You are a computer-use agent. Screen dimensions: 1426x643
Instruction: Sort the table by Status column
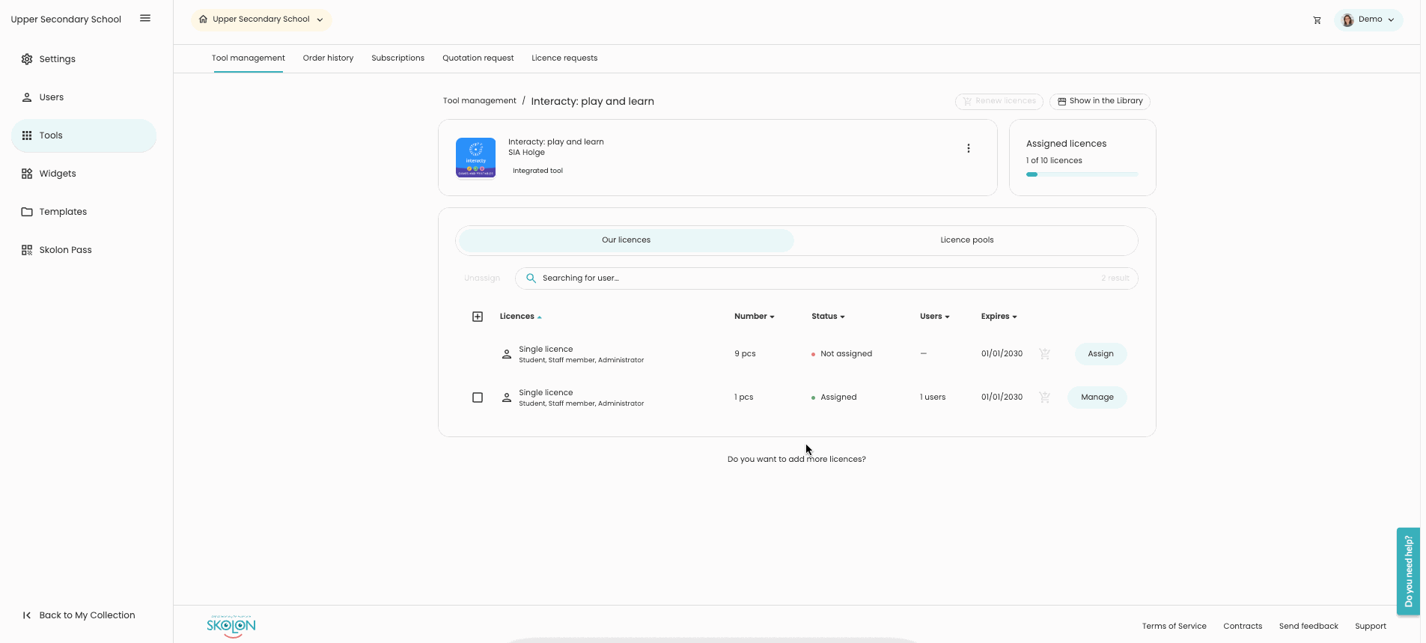828,317
